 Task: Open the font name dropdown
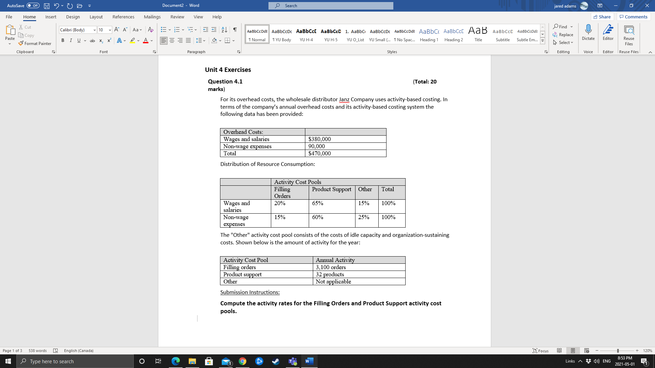(x=94, y=30)
